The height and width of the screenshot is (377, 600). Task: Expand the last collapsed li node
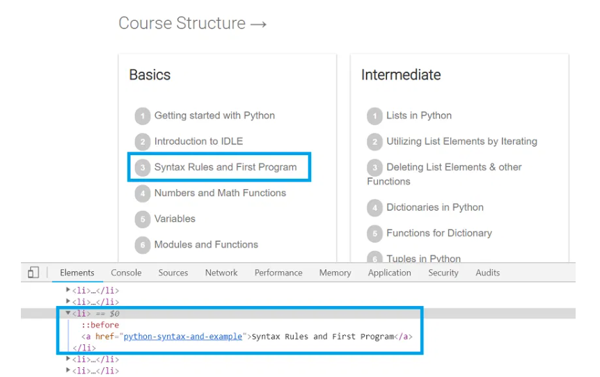68,371
